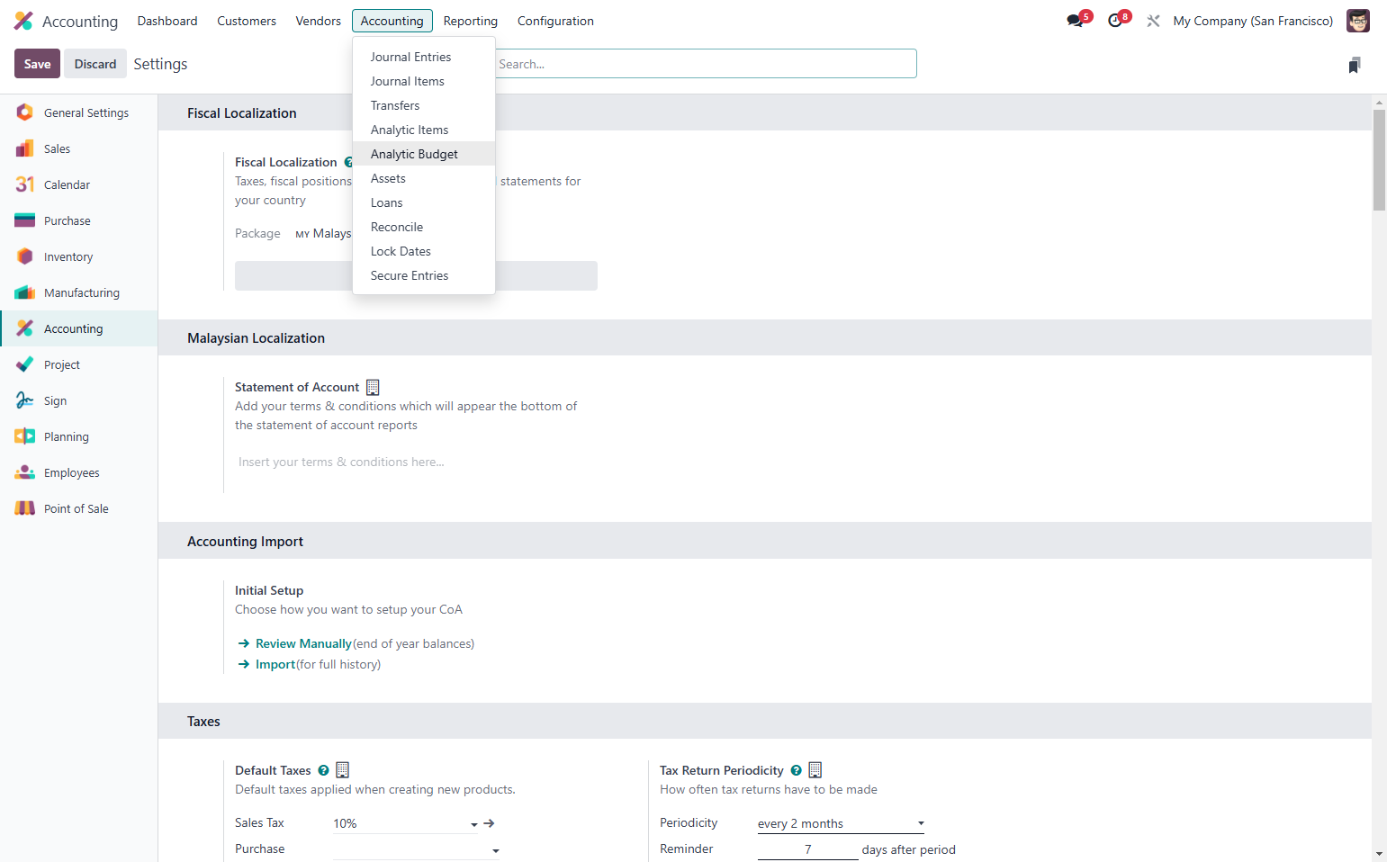Expand the Purchase tax dropdown
Viewport: 1387px width, 862px height.
[495, 850]
